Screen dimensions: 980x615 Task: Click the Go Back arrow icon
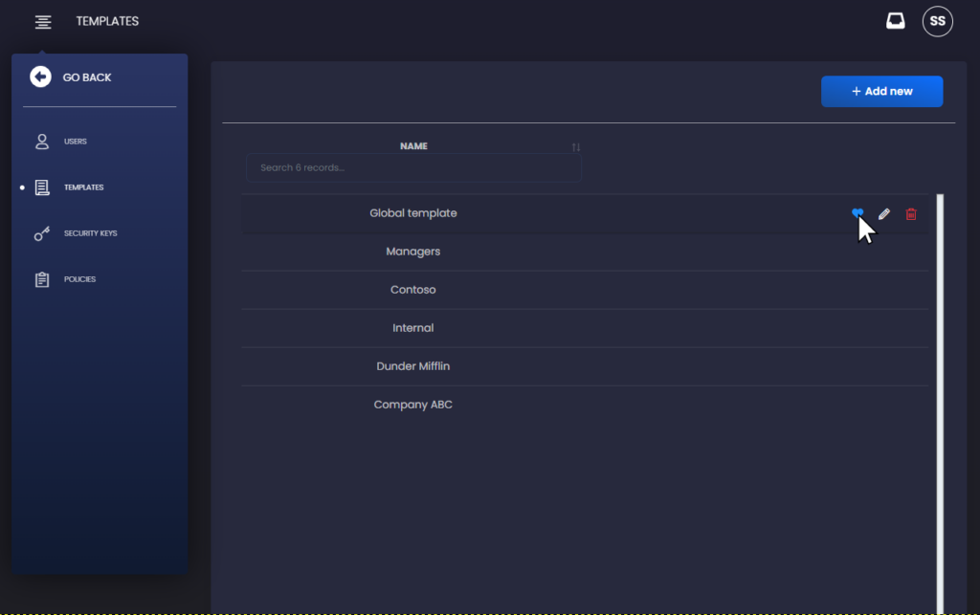(40, 77)
